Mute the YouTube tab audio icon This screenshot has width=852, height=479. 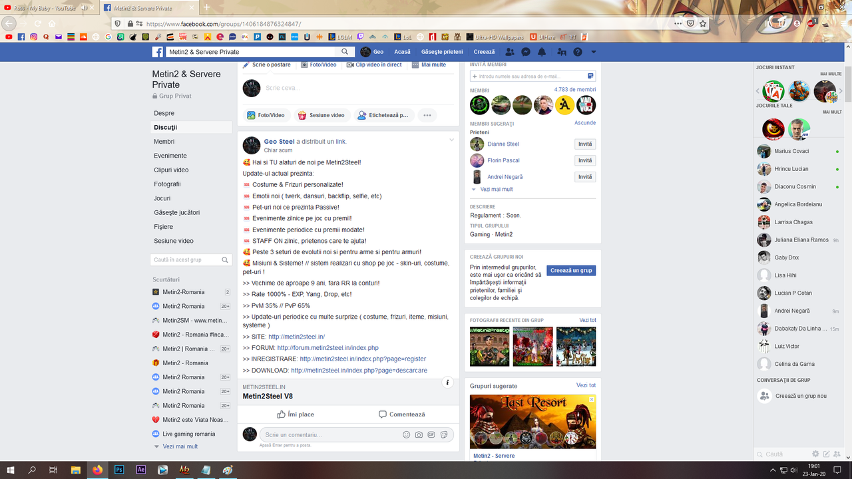click(85, 8)
